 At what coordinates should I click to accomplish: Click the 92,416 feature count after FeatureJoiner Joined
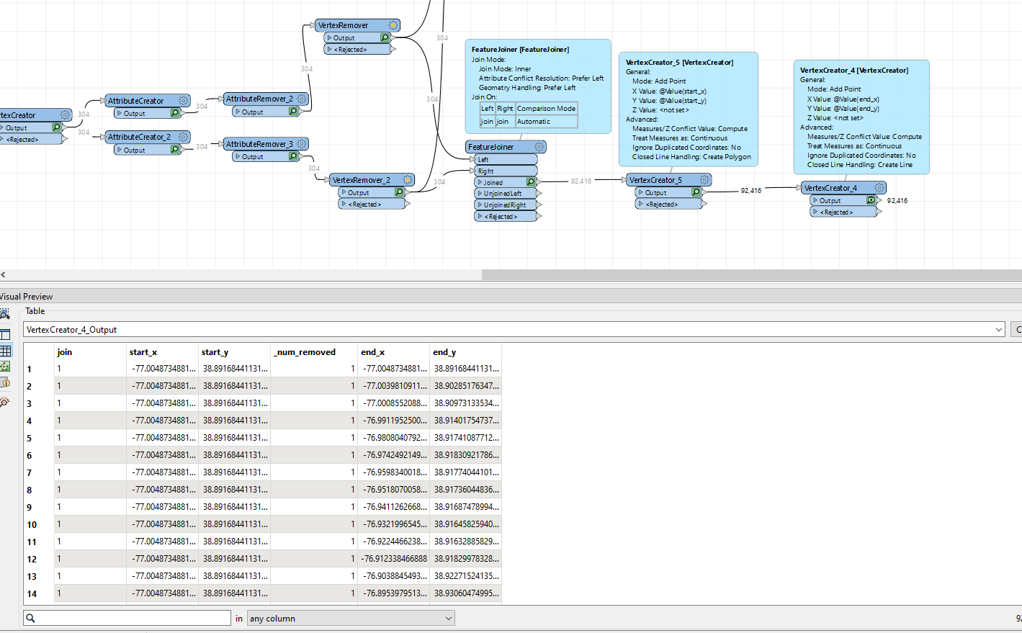(x=581, y=181)
